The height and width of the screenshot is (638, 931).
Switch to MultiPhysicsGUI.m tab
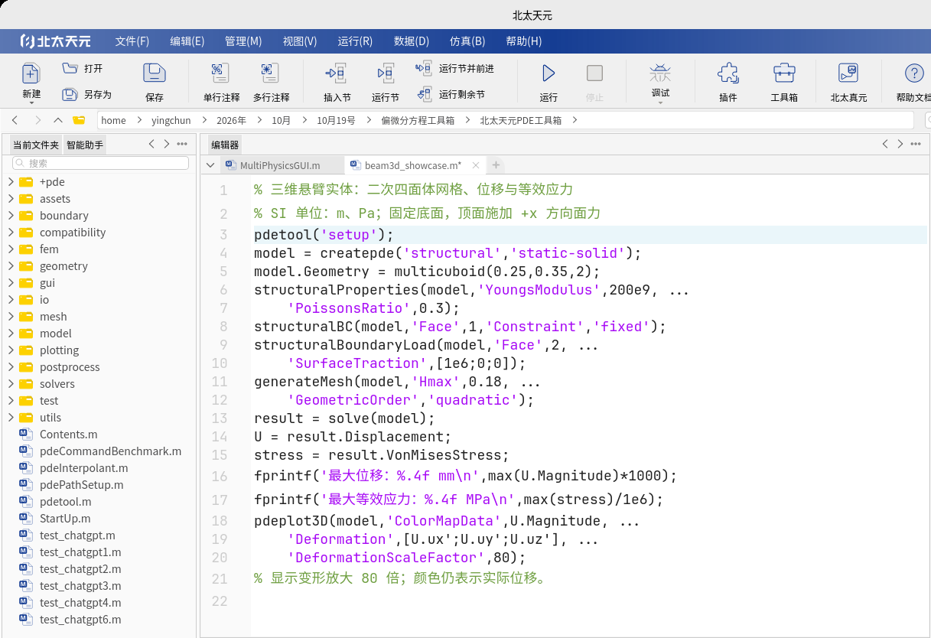tap(280, 165)
